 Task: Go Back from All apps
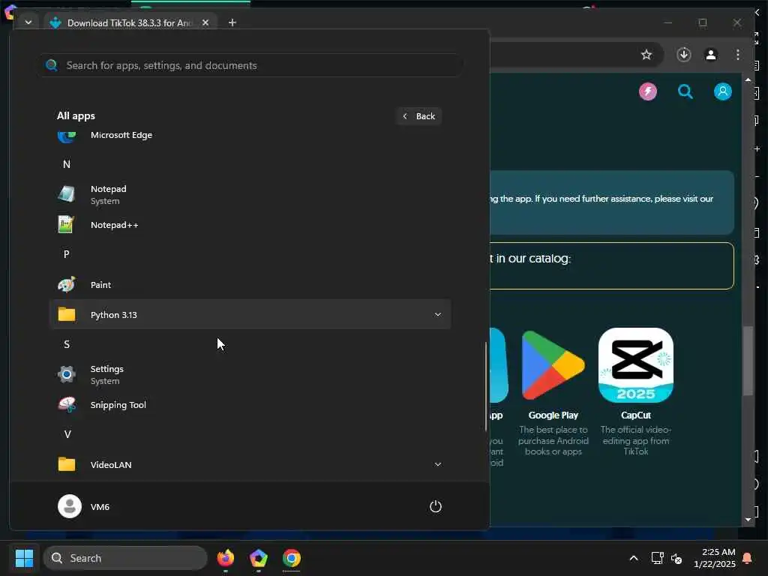[x=418, y=116]
